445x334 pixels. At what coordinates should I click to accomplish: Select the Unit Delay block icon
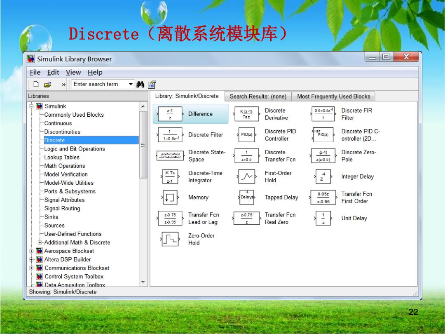(323, 218)
